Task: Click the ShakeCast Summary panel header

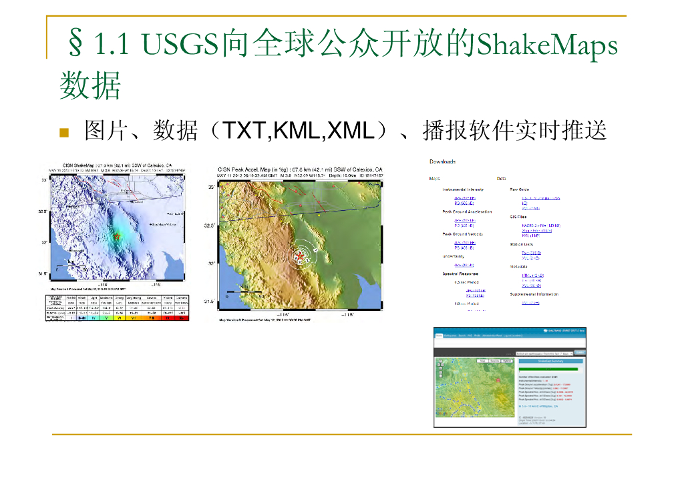Action: (x=550, y=361)
